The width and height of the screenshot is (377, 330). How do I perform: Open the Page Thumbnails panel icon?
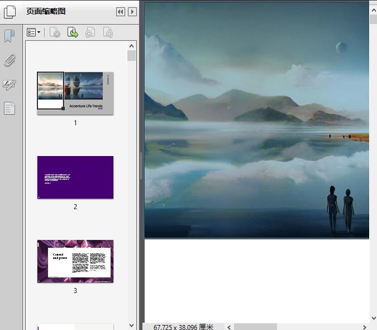pos(9,12)
